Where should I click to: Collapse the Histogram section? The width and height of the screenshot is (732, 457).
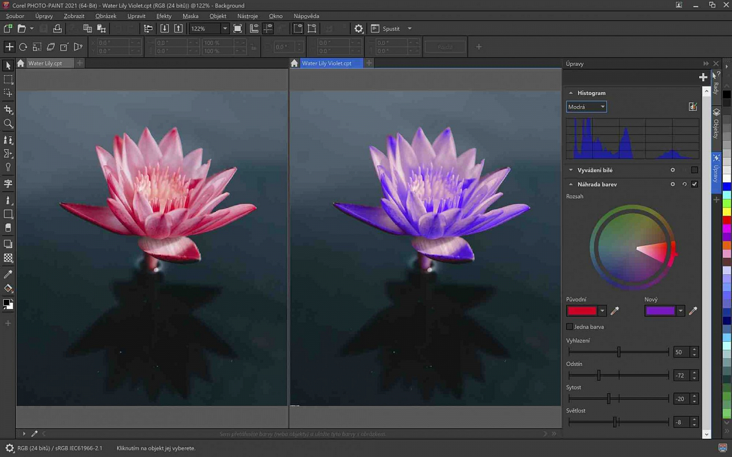pos(572,93)
